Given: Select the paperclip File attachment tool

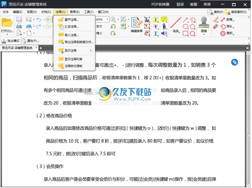Looking at the screenshot, I should (164, 26).
